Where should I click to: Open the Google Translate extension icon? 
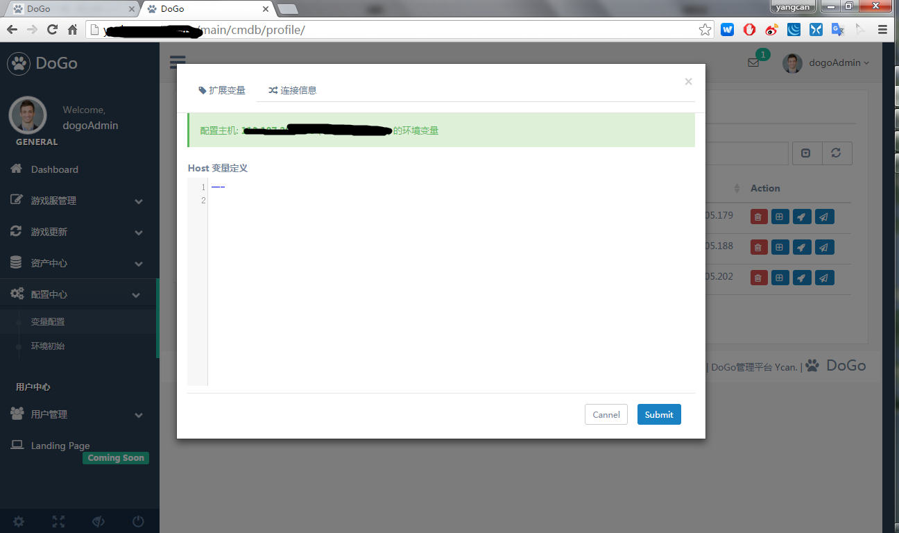coord(838,29)
